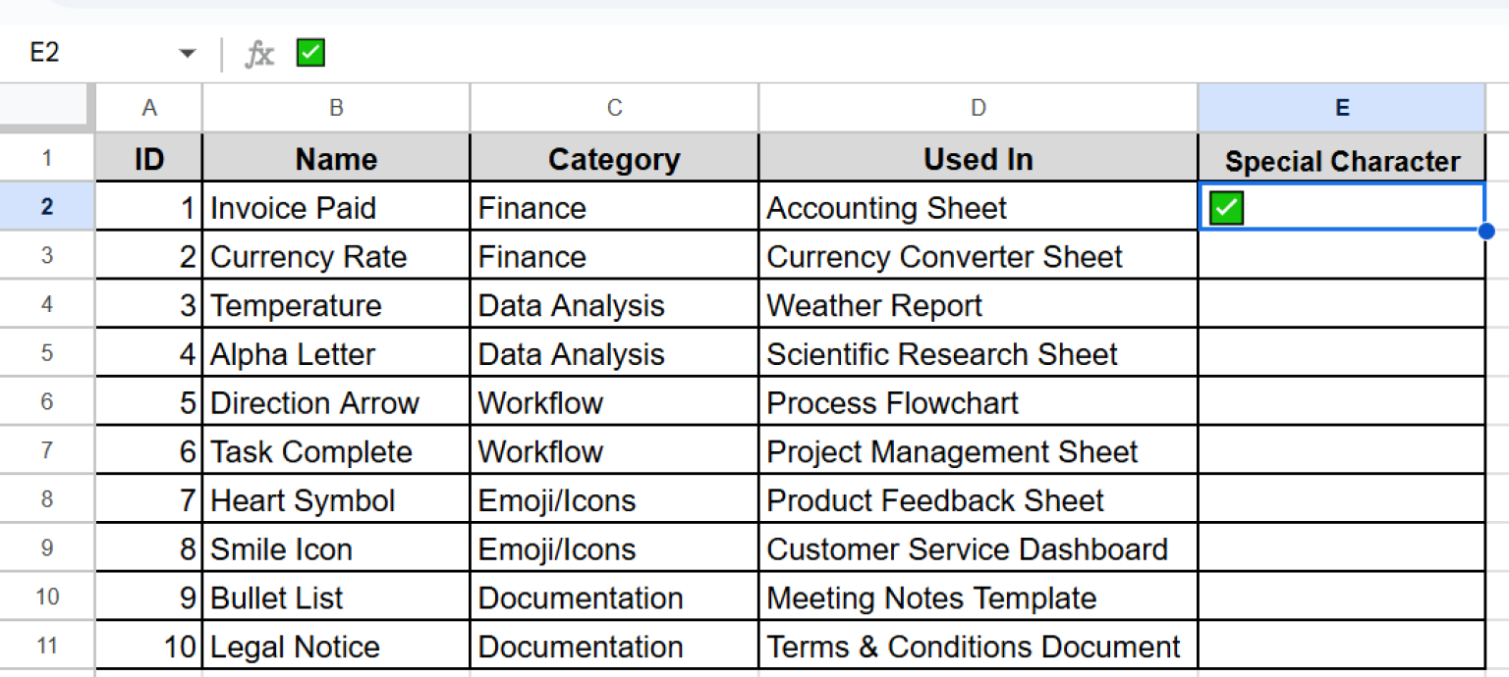This screenshot has width=1509, height=677.
Task: Click the Used In header cell
Action: click(x=978, y=159)
